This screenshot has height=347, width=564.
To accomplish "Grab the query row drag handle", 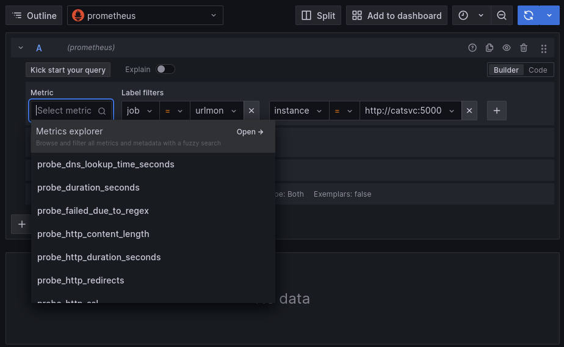I will pos(544,49).
